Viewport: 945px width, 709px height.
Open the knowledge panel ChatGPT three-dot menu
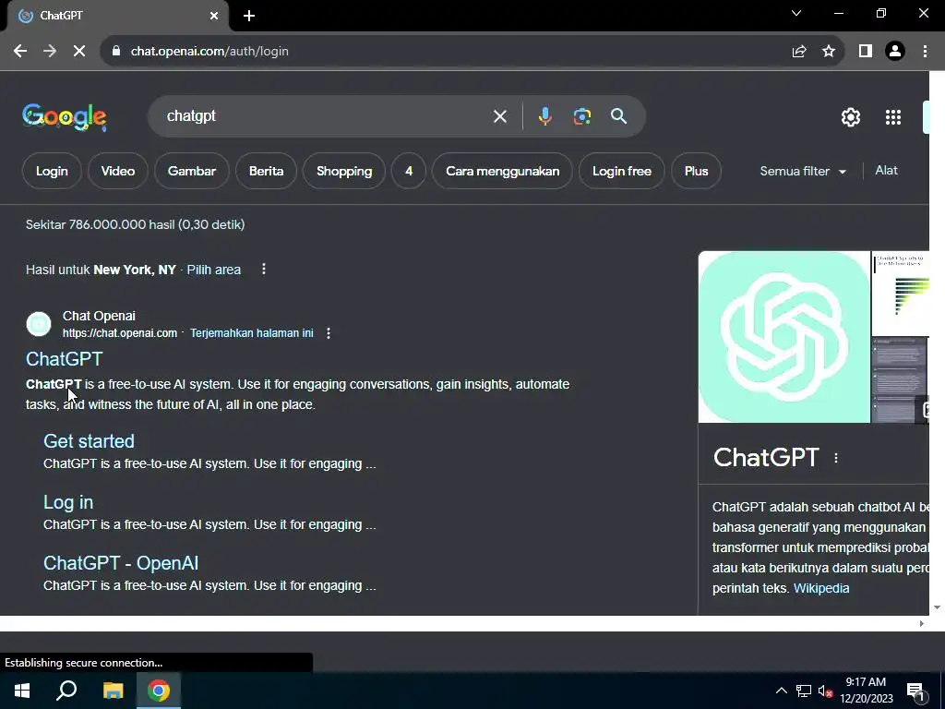836,458
